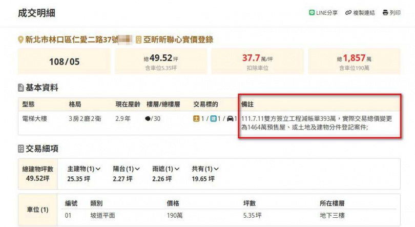
Task: Click the total area 49.52坪 card
Action: pyautogui.click(x=161, y=61)
